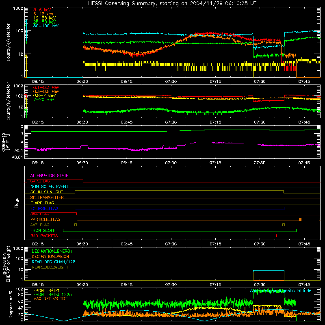325x325 pixels.
Task: Select the blue ECLIPSE_FLAG label
Action: coord(45,208)
